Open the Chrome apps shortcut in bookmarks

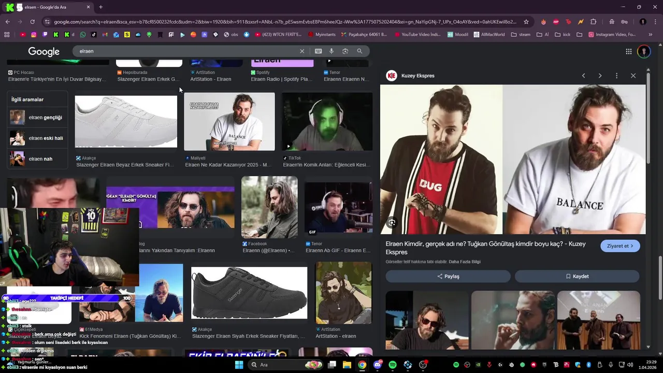point(7,35)
